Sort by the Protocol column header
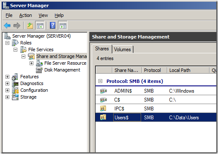 [x=154, y=70]
